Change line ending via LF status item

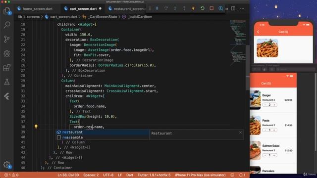pos(120,175)
